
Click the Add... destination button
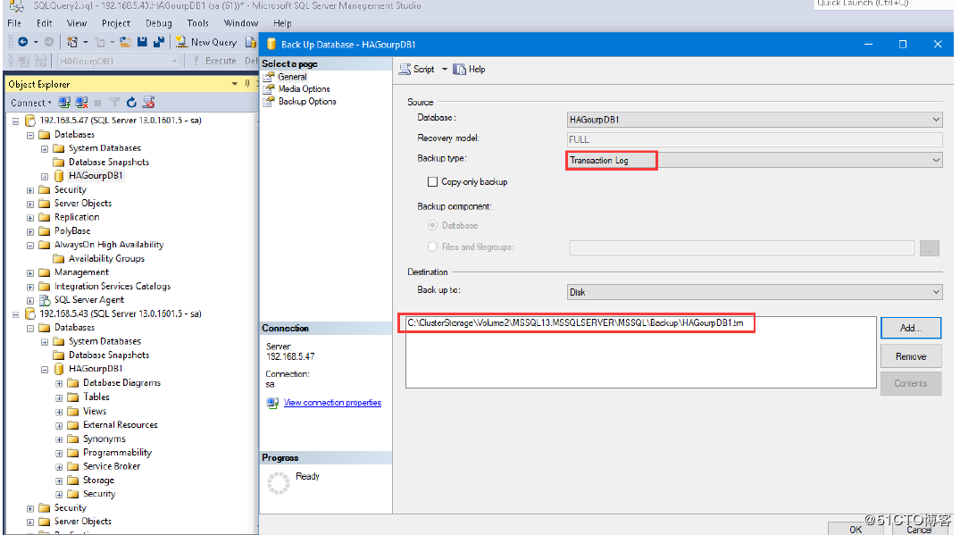910,328
